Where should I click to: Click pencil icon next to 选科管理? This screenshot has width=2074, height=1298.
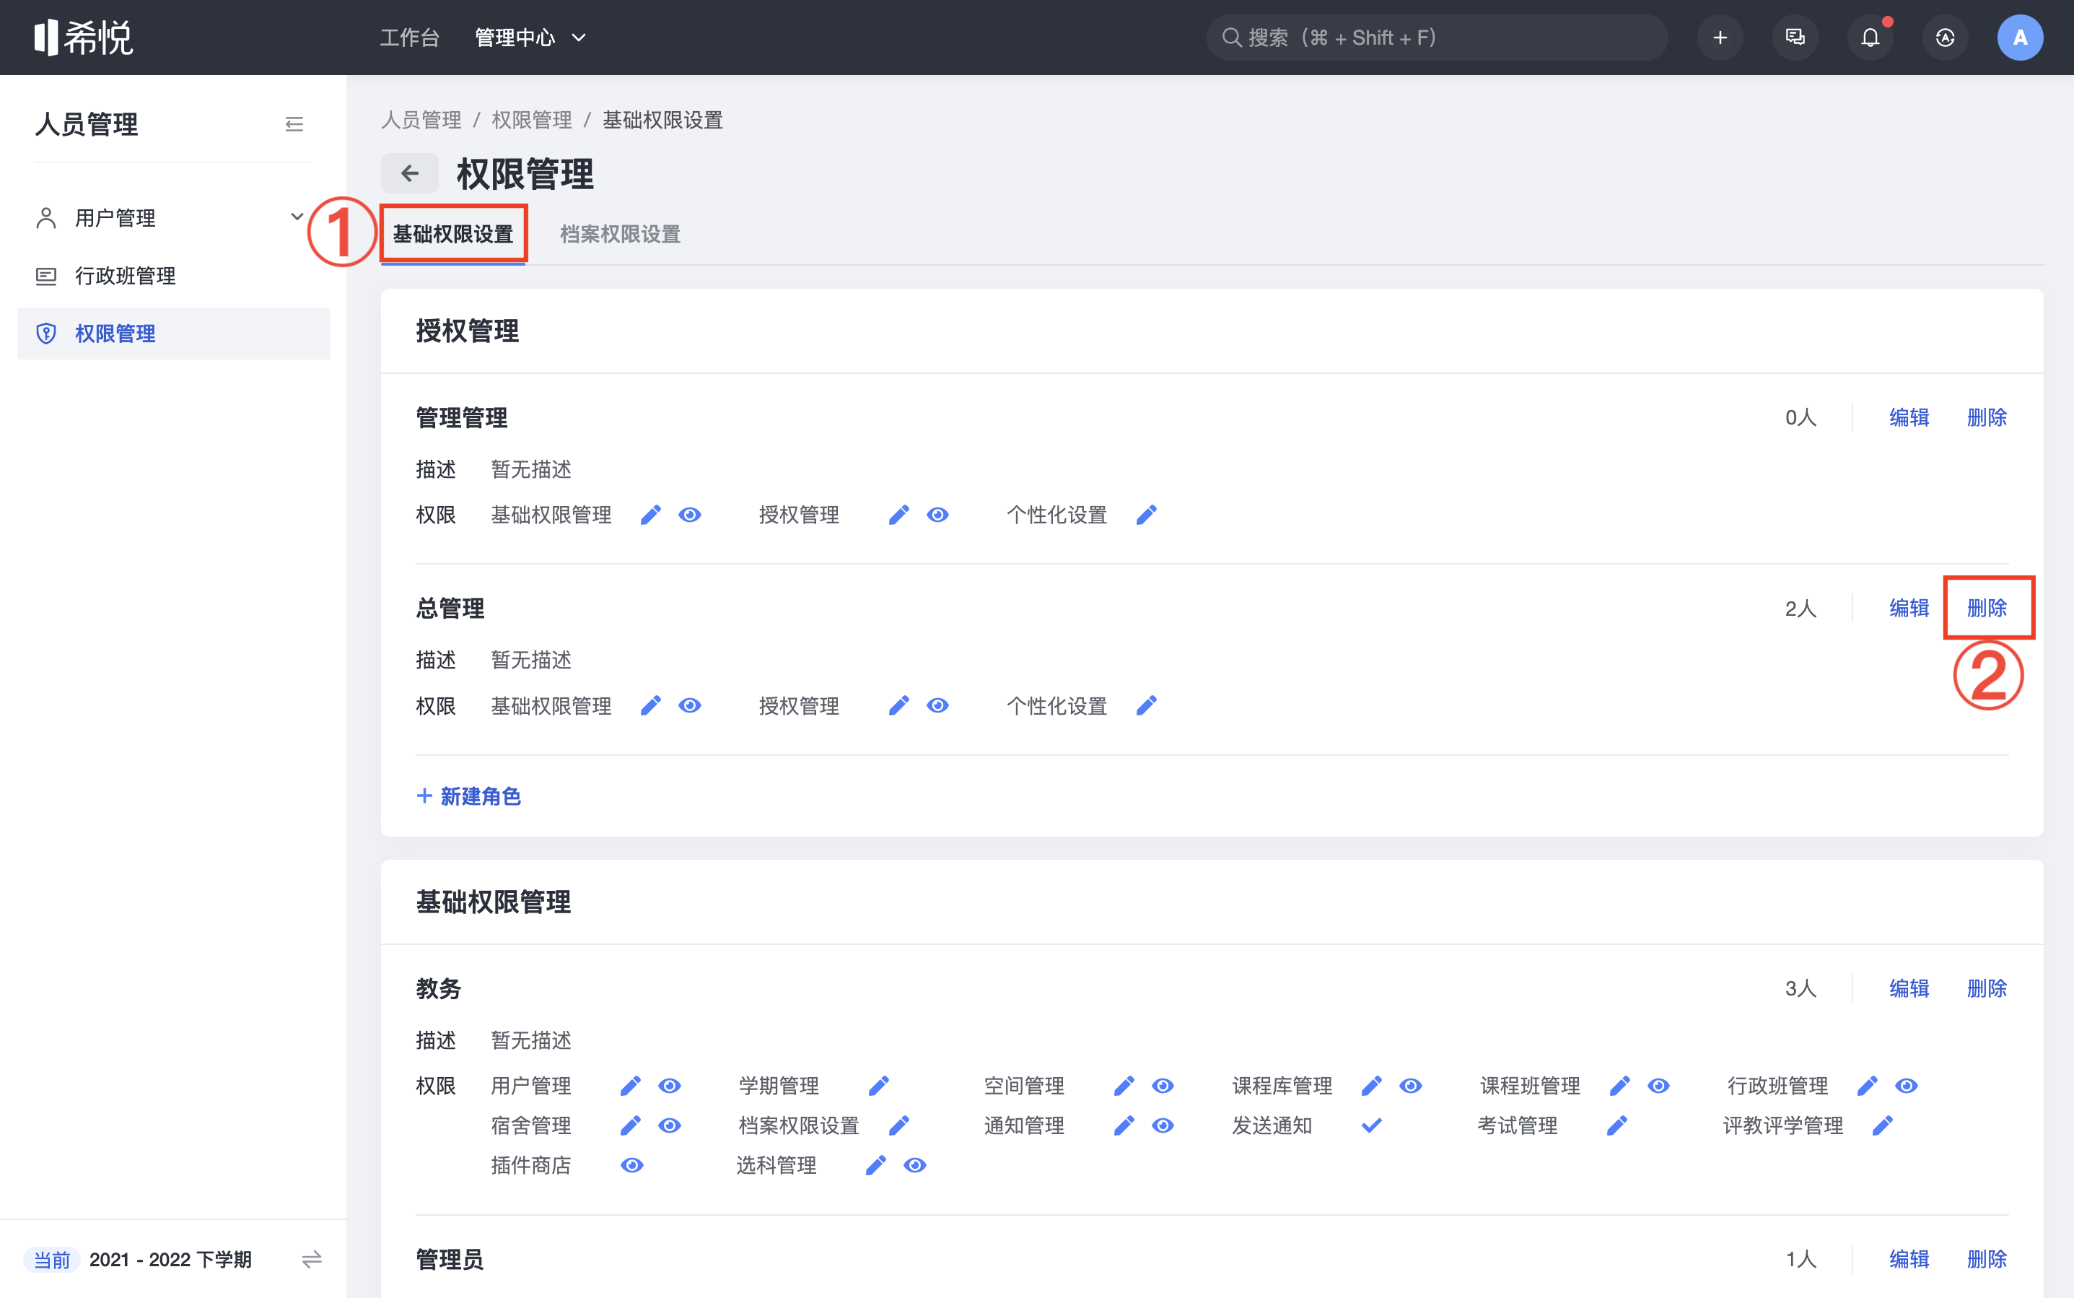[x=875, y=1165]
